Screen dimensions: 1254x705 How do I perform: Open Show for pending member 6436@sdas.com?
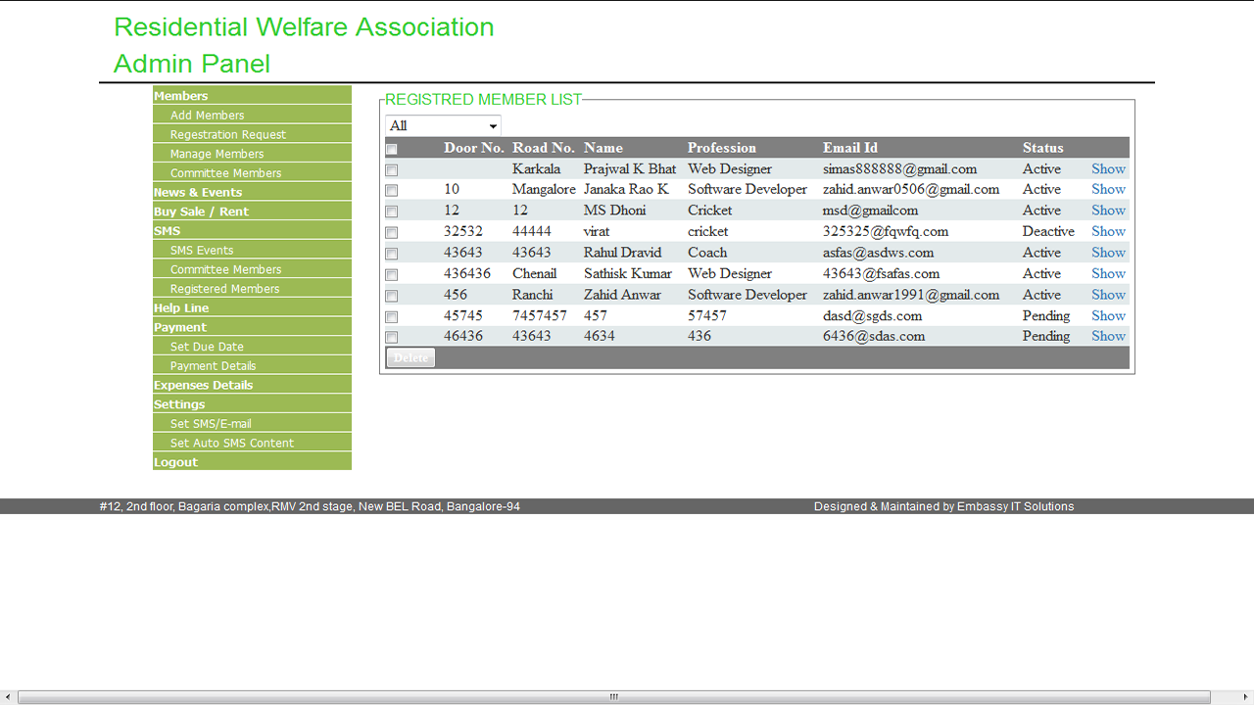pos(1108,335)
